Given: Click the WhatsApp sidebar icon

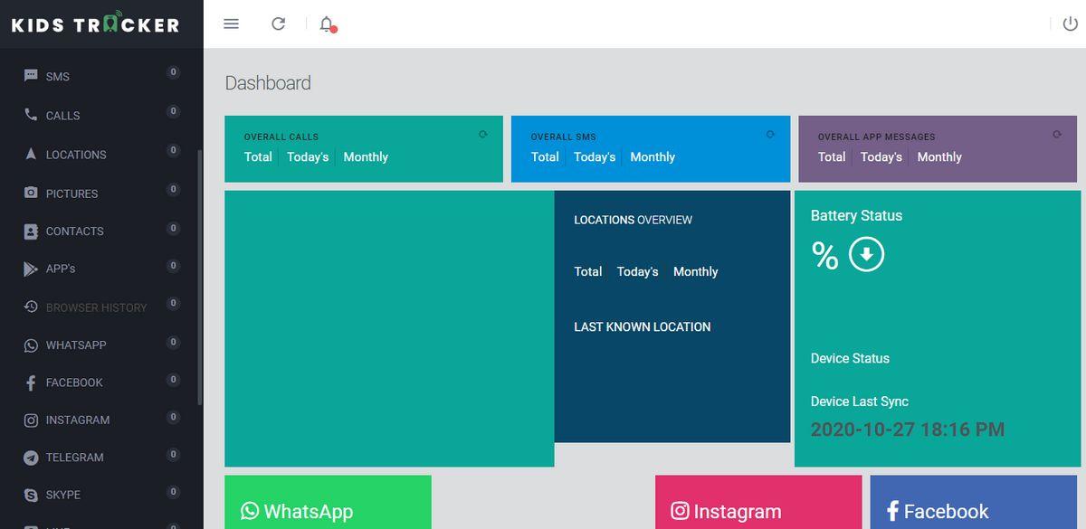Looking at the screenshot, I should 31,345.
